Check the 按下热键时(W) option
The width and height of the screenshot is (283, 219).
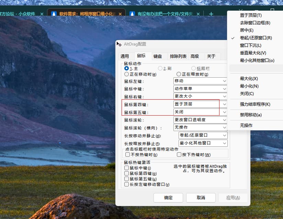tap(179, 155)
